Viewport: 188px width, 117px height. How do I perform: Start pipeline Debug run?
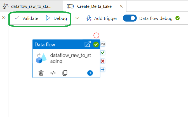56,18
